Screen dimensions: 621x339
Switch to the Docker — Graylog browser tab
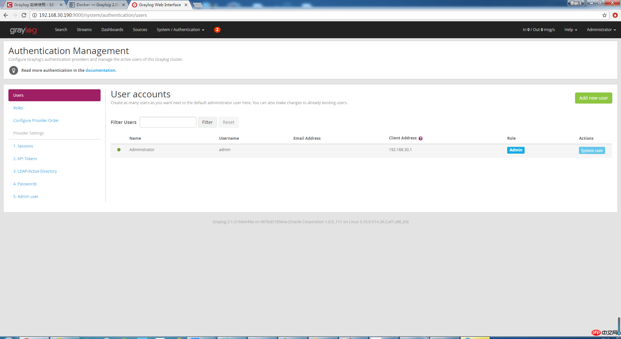[x=95, y=5]
